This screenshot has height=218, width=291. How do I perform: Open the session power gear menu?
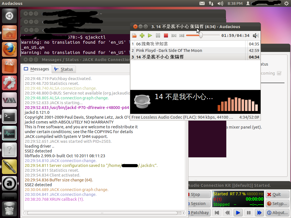coord(286,3)
